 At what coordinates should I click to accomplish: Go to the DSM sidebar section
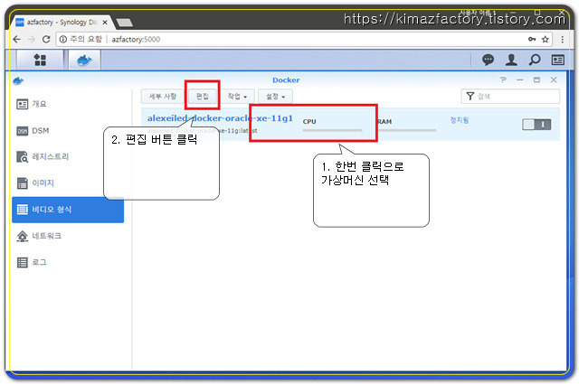point(68,131)
